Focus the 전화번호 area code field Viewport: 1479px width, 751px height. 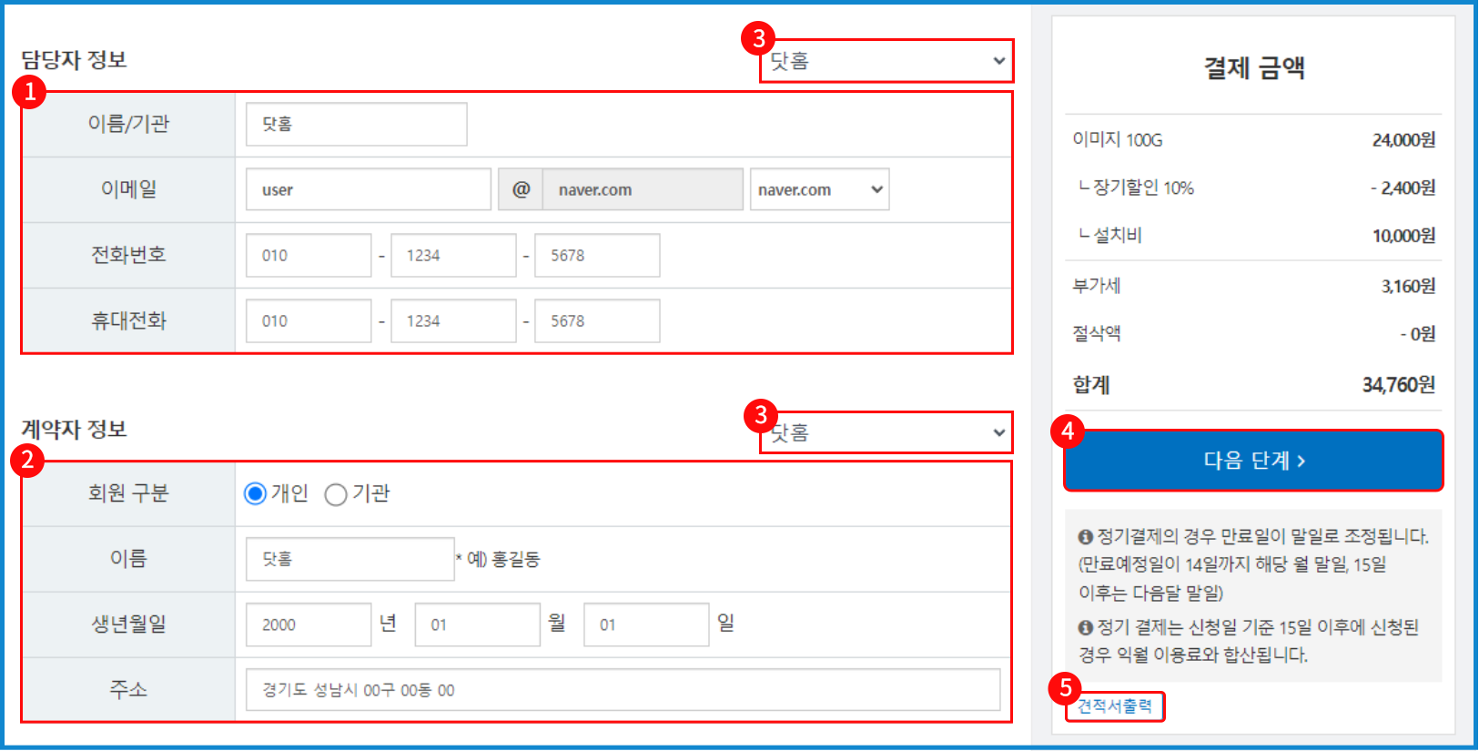click(x=309, y=256)
